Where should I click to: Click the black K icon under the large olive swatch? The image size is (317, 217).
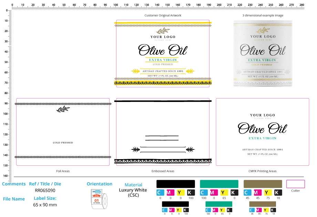pyautogui.click(x=278, y=193)
